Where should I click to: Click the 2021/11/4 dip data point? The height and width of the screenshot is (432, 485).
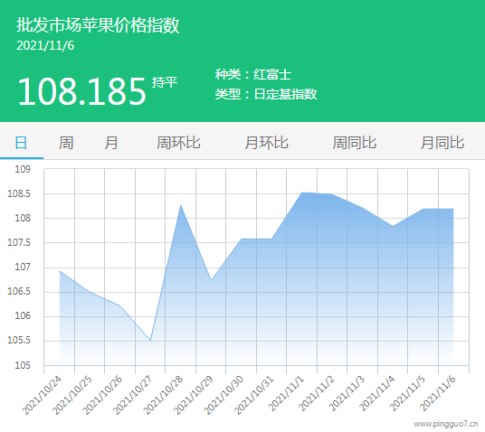tap(393, 226)
